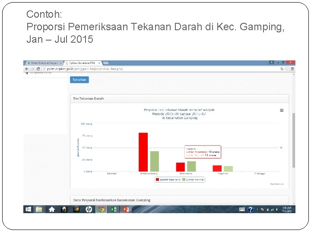The height and width of the screenshot is (233, 311).
Task: Click the green Nogotirto normal bar
Action: (x=228, y=169)
